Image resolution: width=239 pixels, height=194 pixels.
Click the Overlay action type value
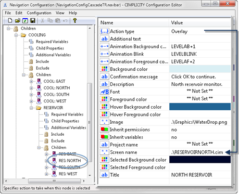(179, 31)
